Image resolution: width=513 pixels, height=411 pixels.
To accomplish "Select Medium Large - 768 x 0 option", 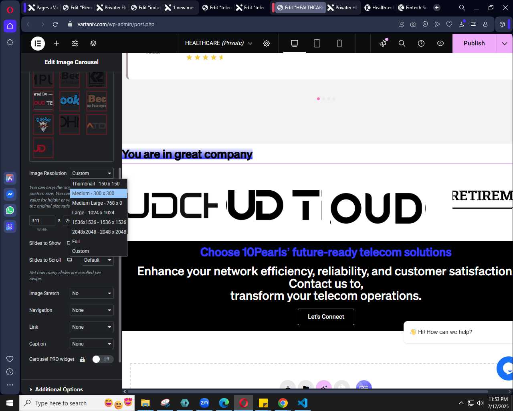I will tap(99, 203).
